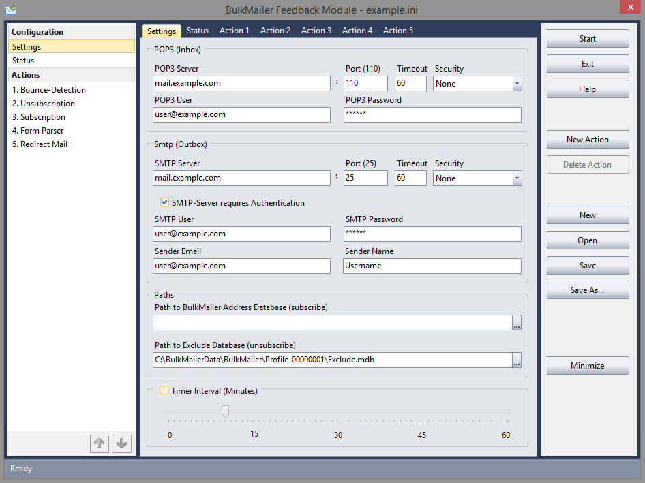Select 2. Unsubscription action
The image size is (645, 483).
click(x=71, y=103)
